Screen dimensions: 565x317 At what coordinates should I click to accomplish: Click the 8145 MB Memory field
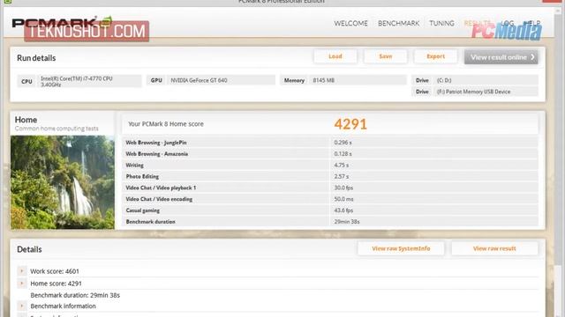[343, 80]
